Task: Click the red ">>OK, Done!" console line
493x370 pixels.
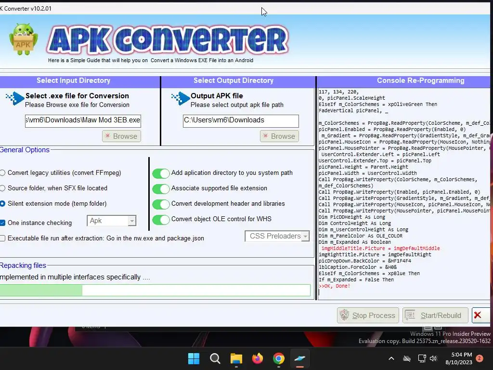Action: click(x=334, y=286)
